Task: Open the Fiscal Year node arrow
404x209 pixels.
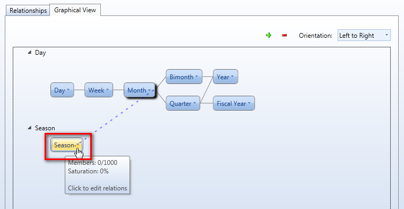Action: pos(250,104)
